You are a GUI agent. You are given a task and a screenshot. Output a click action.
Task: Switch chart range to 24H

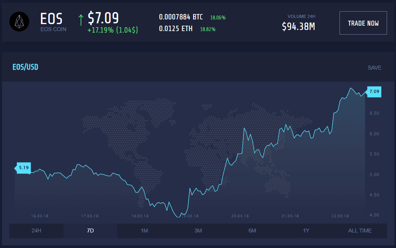tap(36, 231)
